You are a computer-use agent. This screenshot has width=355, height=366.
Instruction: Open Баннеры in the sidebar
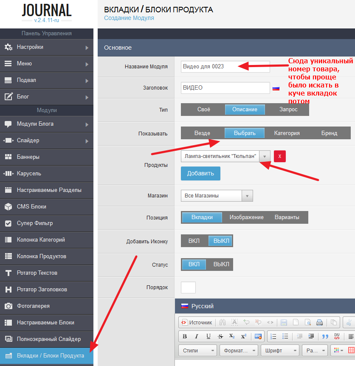(x=47, y=157)
